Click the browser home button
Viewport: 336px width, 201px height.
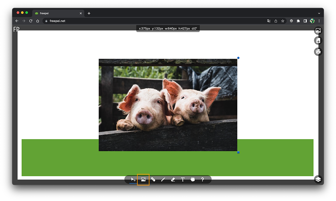tap(38, 21)
